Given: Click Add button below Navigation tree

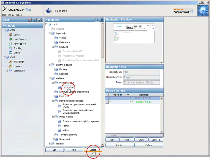Looking at the screenshot, I should [x=74, y=150].
